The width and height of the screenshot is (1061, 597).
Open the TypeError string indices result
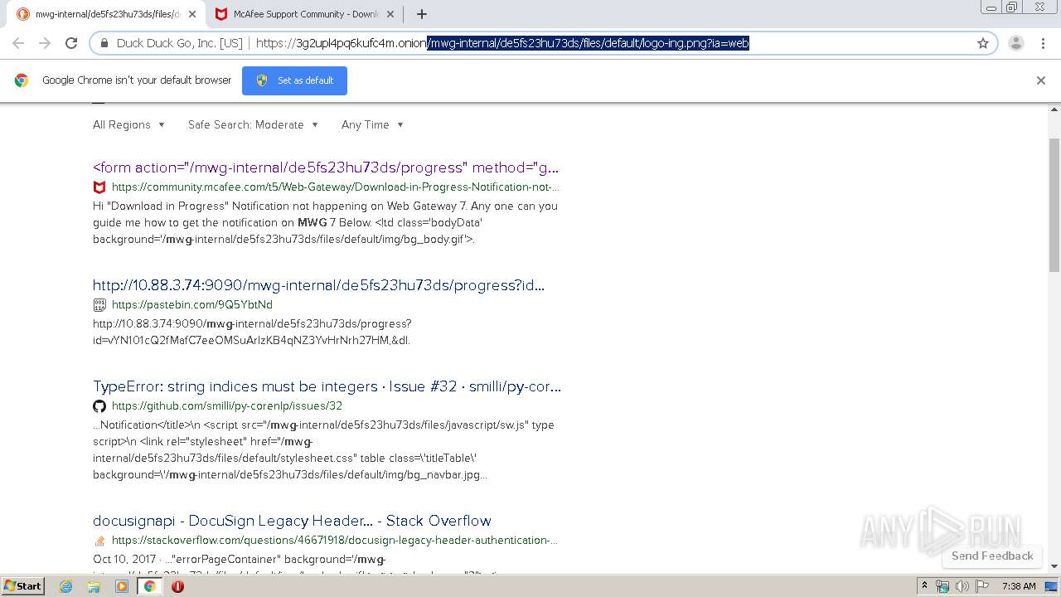point(327,386)
